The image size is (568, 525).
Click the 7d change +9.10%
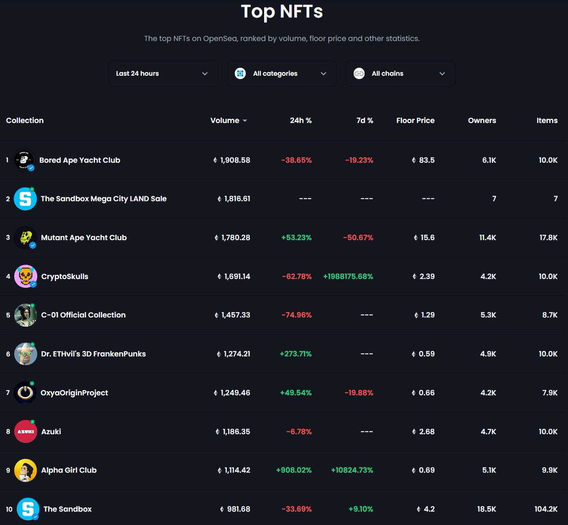(361, 509)
